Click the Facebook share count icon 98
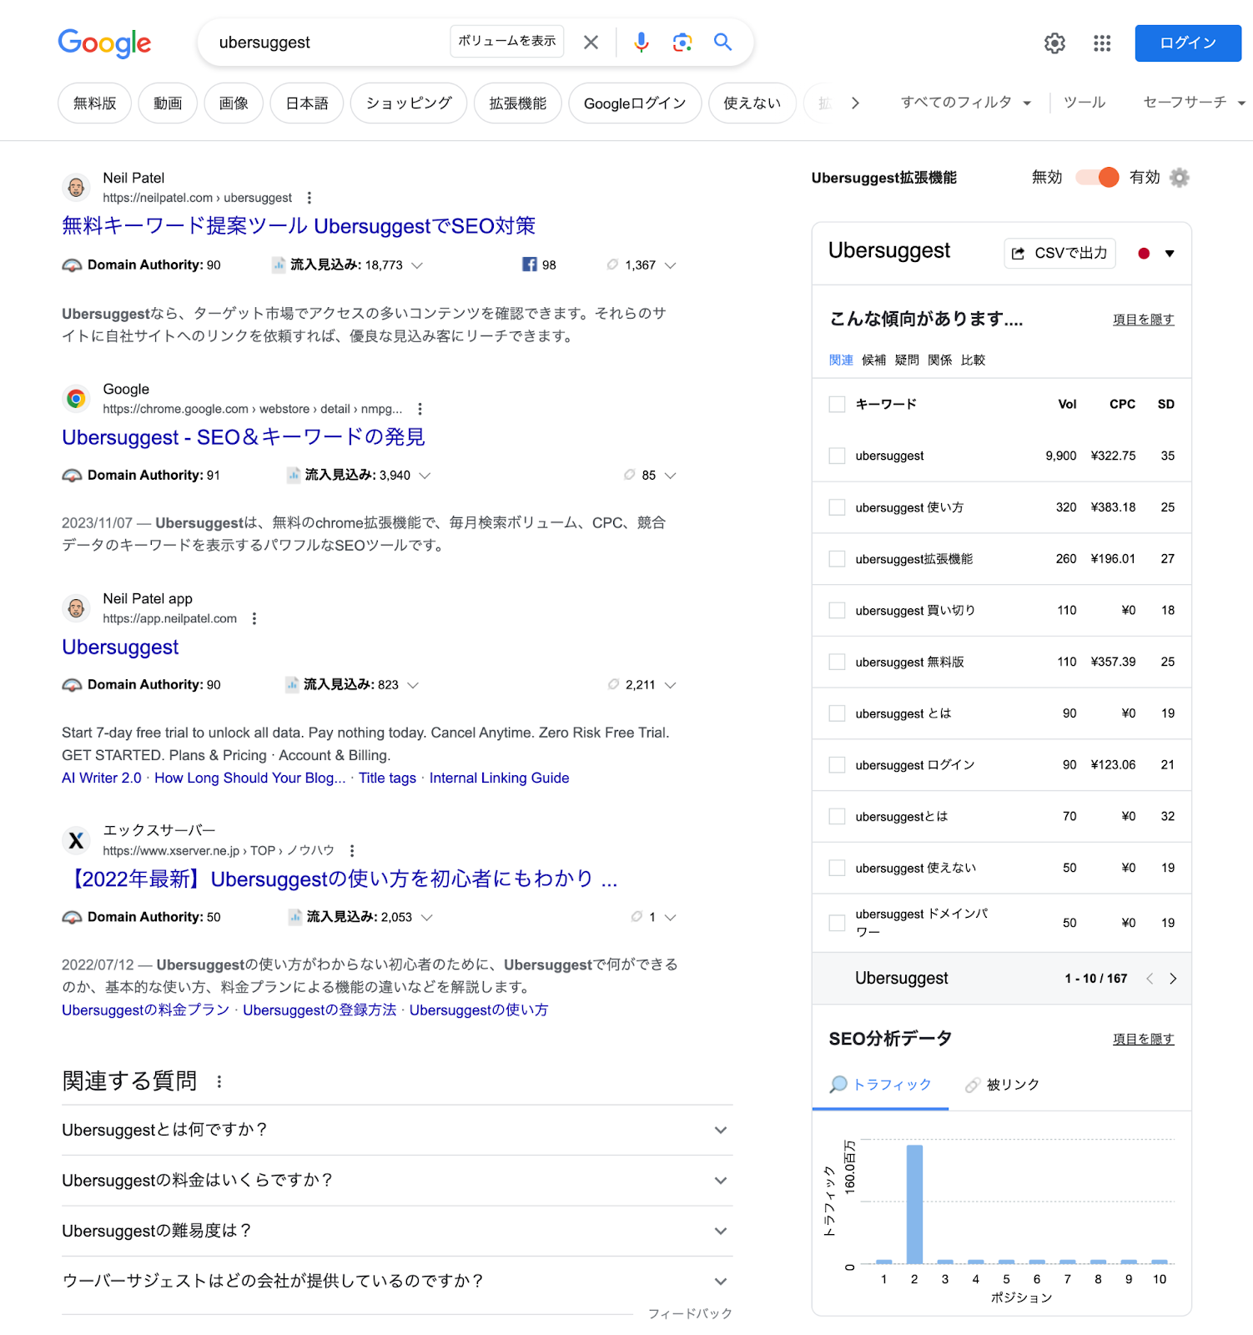The height and width of the screenshot is (1335, 1253). [x=530, y=264]
